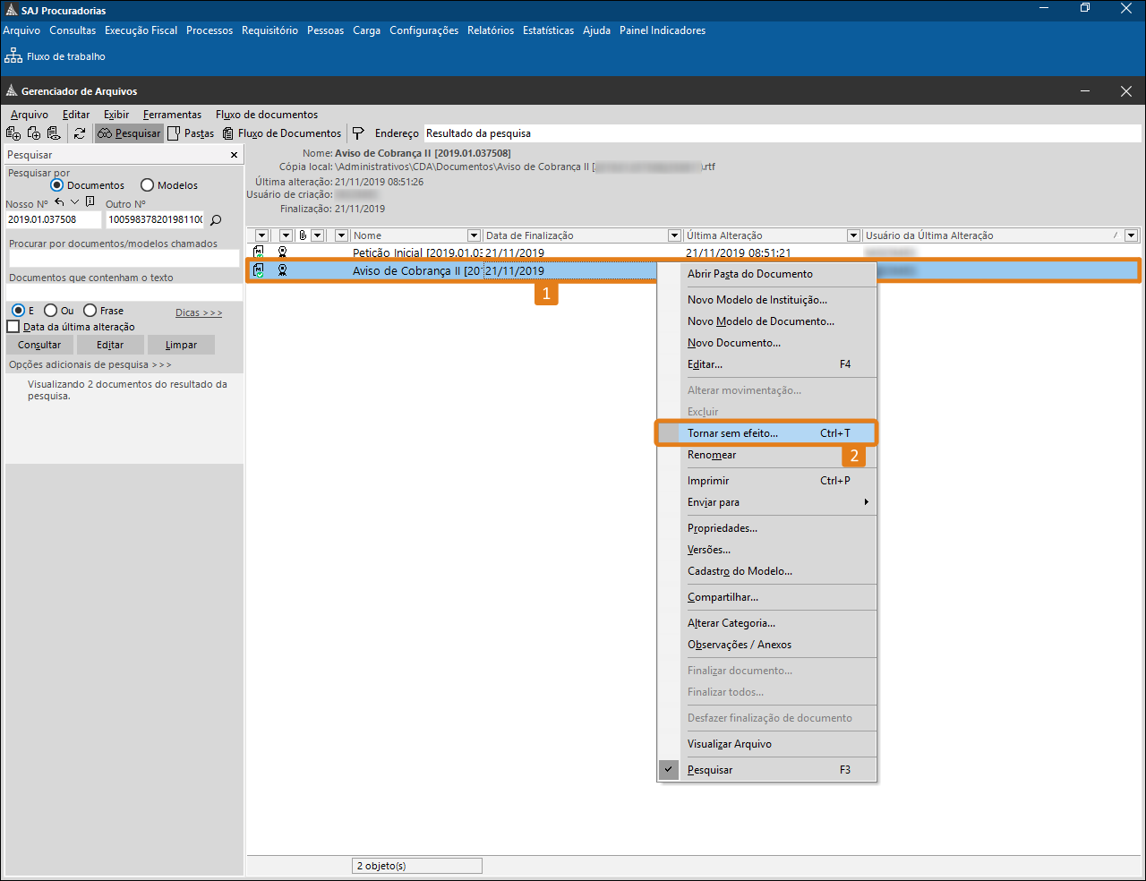Viewport: 1146px width, 881px height.
Task: Choose Tornar sem efeito in context menu
Action: 732,433
